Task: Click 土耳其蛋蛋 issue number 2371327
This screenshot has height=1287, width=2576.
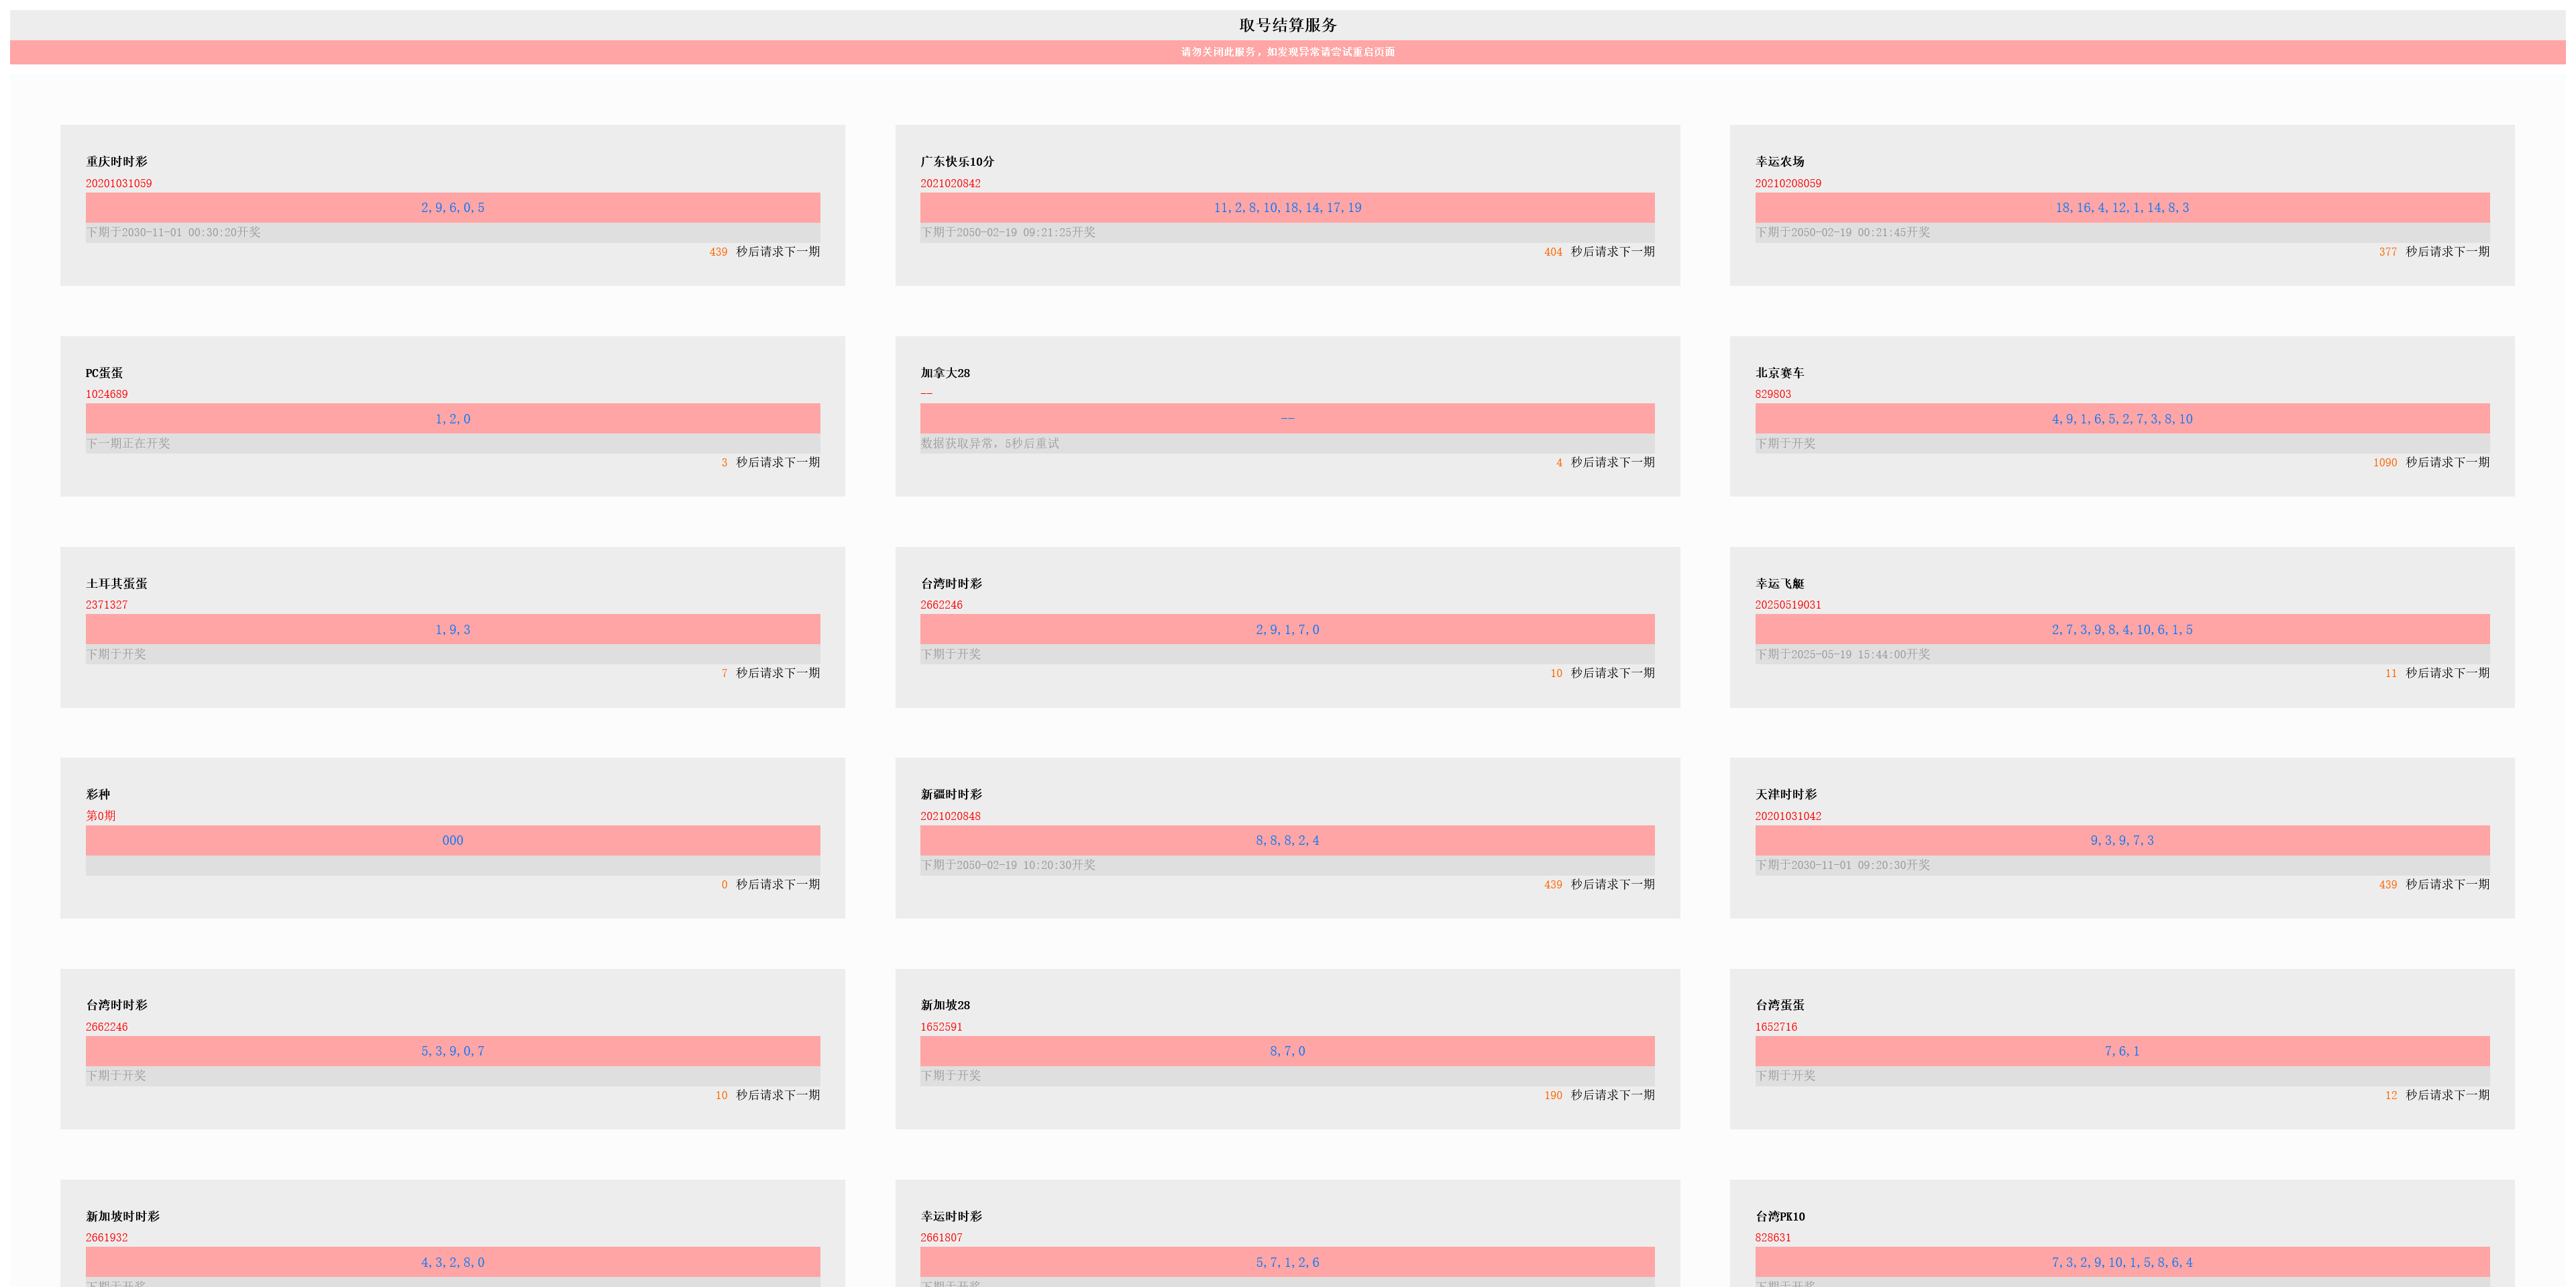Action: click(106, 605)
